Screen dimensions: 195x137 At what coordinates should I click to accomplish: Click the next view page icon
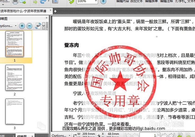[188, 135]
